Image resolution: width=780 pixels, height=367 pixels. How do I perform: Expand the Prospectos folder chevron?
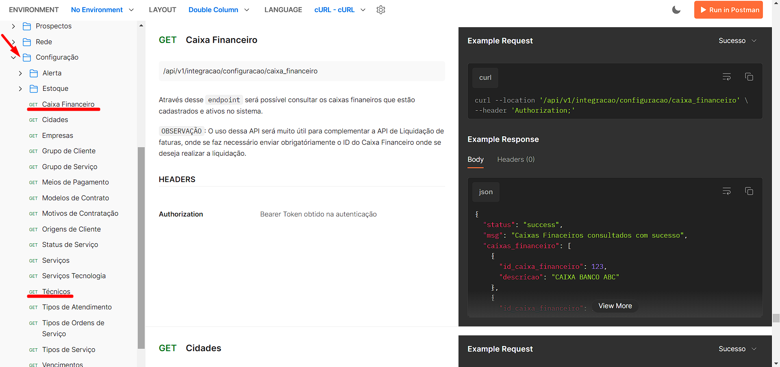click(x=13, y=26)
